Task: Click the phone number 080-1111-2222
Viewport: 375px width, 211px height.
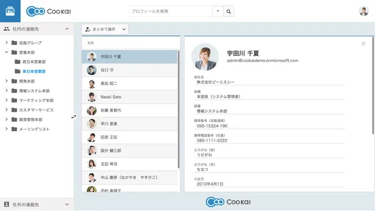Action: click(x=212, y=141)
